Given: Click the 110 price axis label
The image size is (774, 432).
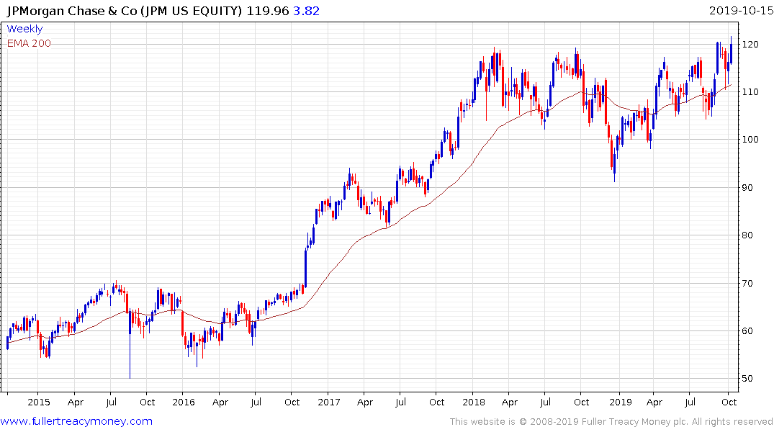Looking at the screenshot, I should [x=751, y=92].
